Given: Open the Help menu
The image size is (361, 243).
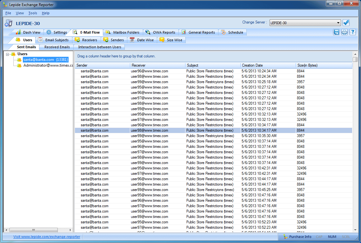Looking at the screenshot, I should (x=46, y=13).
